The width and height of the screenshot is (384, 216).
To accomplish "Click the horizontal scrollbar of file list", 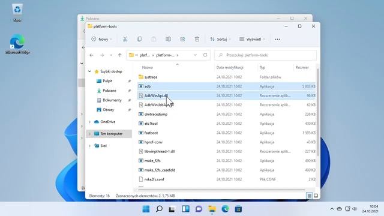I will (x=221, y=190).
